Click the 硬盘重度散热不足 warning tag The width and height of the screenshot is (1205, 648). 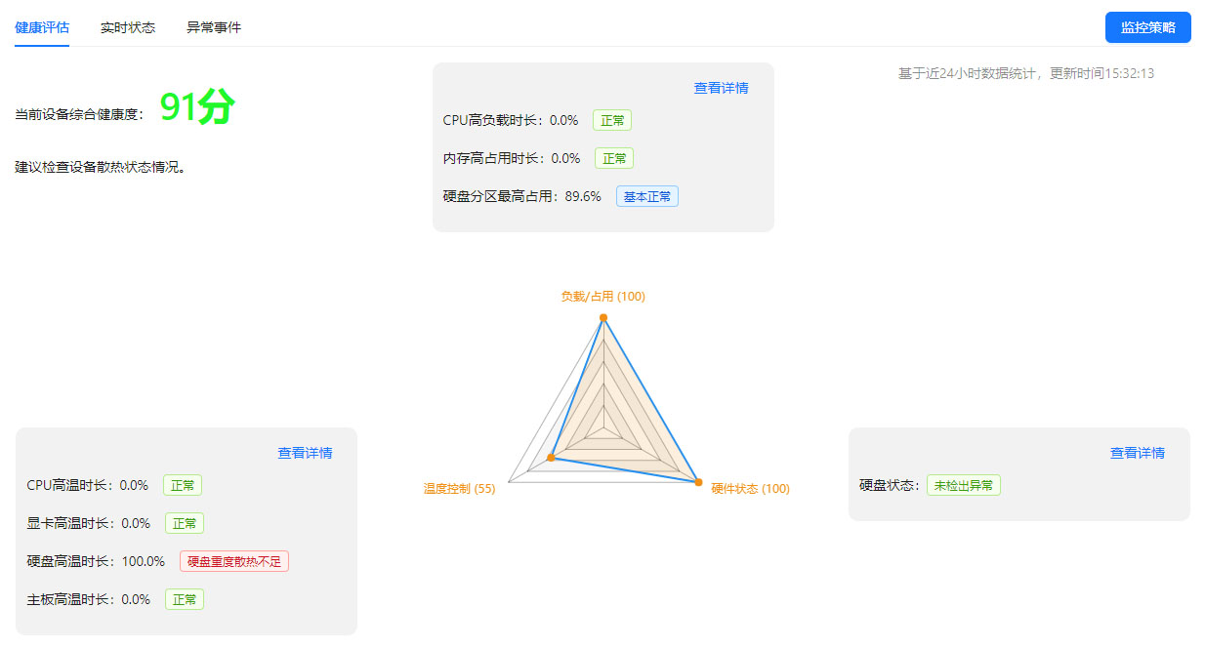click(234, 561)
